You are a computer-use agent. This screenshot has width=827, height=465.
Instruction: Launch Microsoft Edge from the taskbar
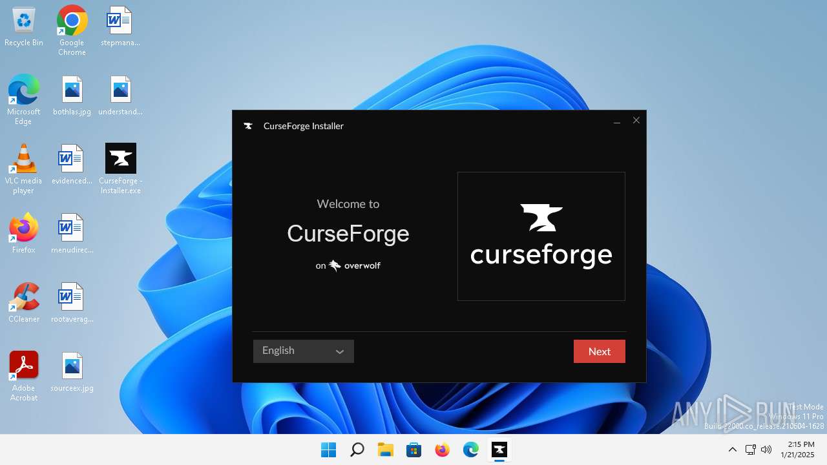[470, 449]
